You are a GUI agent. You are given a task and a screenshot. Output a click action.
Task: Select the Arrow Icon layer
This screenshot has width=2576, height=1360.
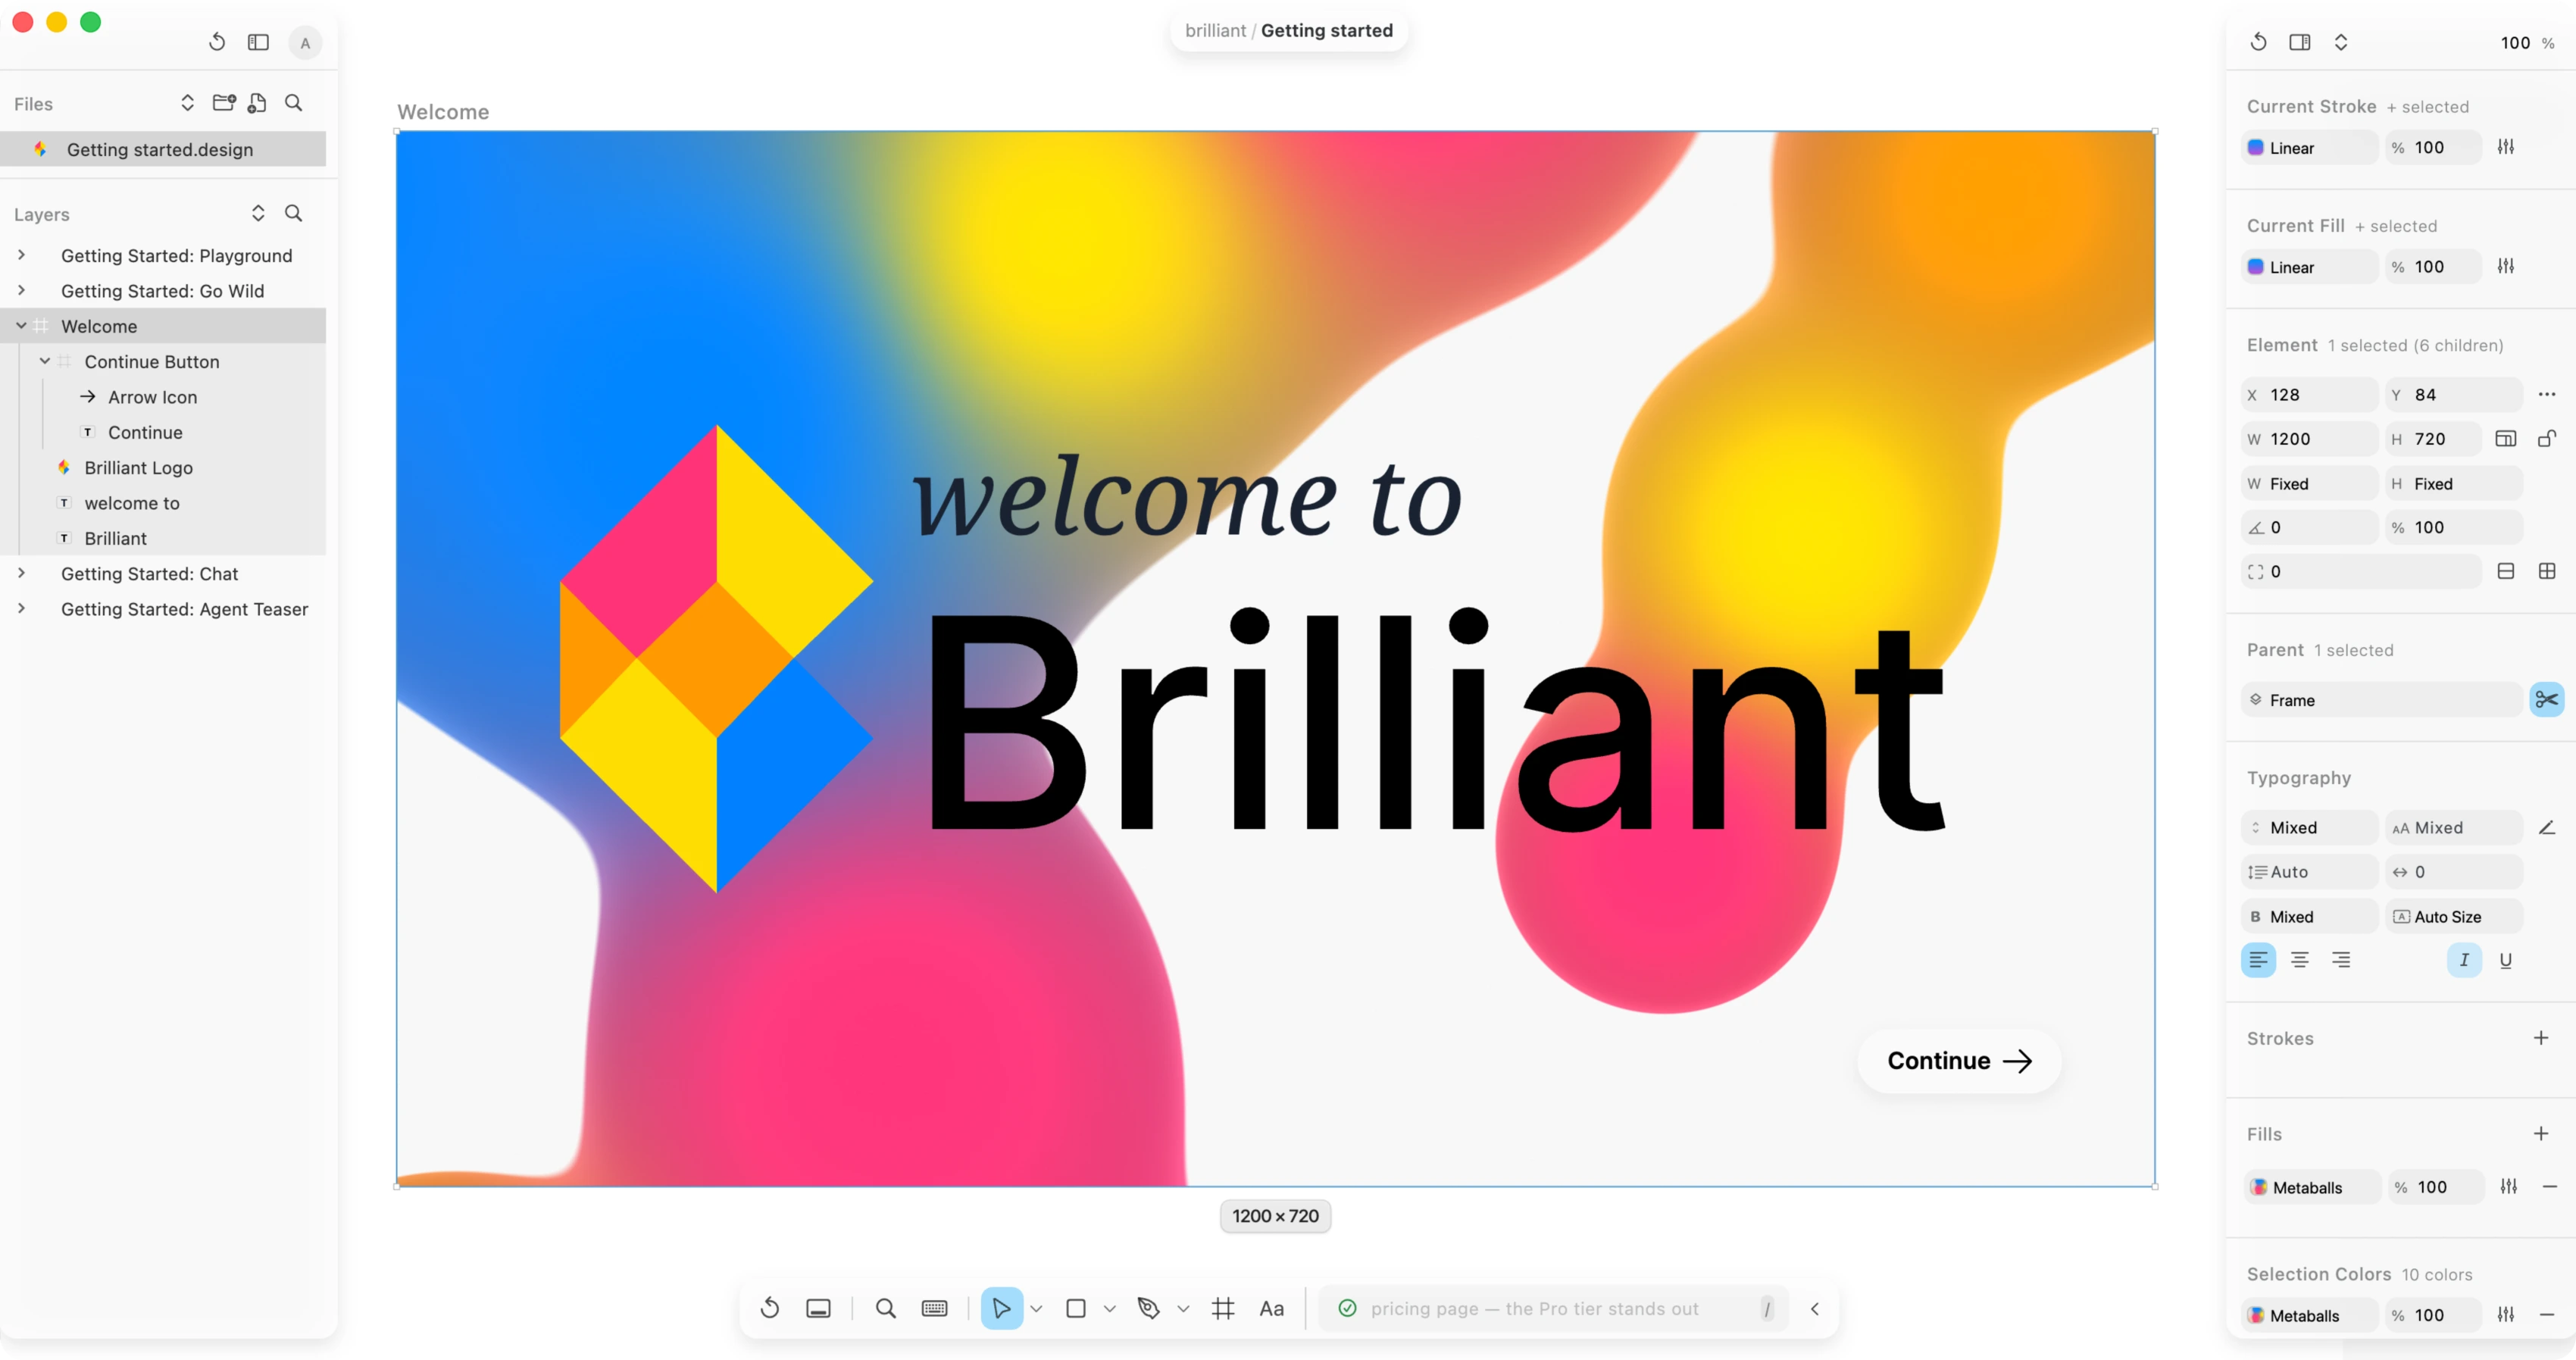(163, 397)
